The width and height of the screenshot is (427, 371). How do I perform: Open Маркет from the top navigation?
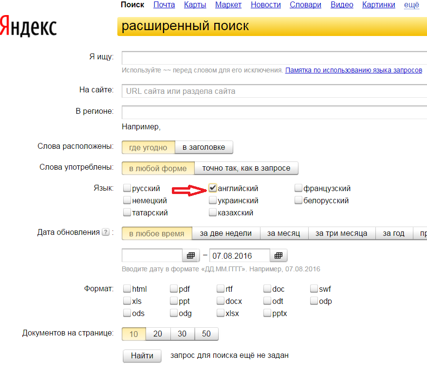pos(228,5)
